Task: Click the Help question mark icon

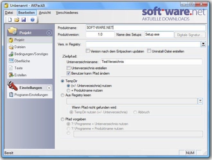Action: tap(32, 20)
